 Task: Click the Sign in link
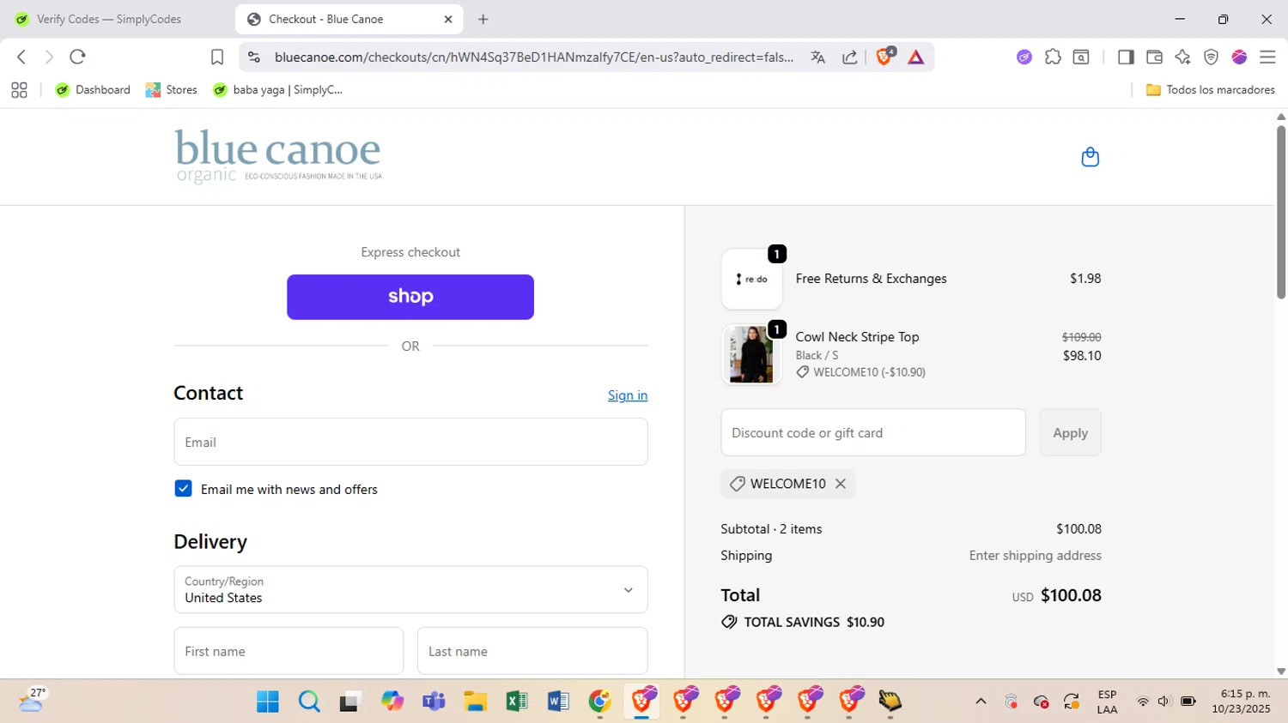point(628,395)
